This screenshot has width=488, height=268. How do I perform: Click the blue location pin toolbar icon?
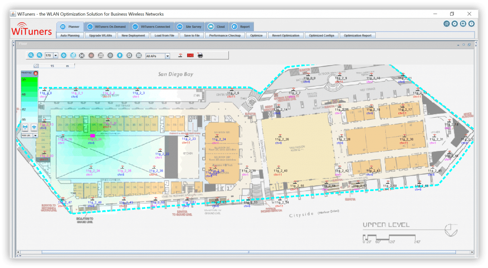[120, 55]
